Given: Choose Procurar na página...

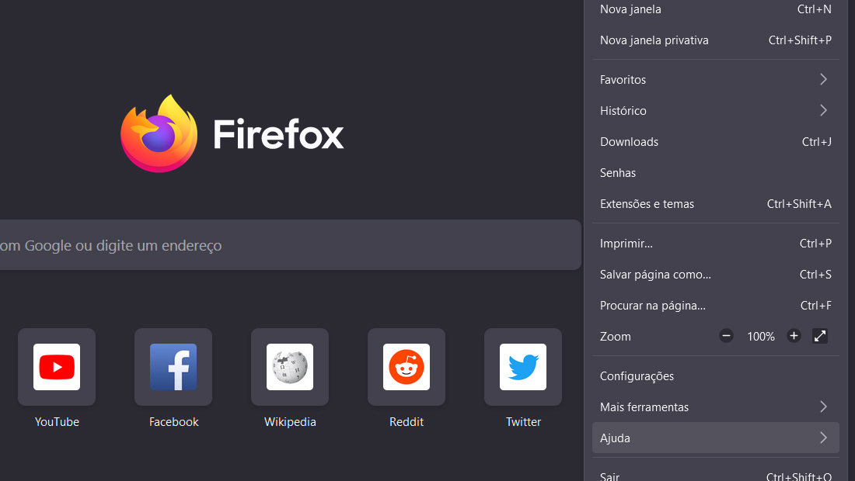Looking at the screenshot, I should click(715, 306).
